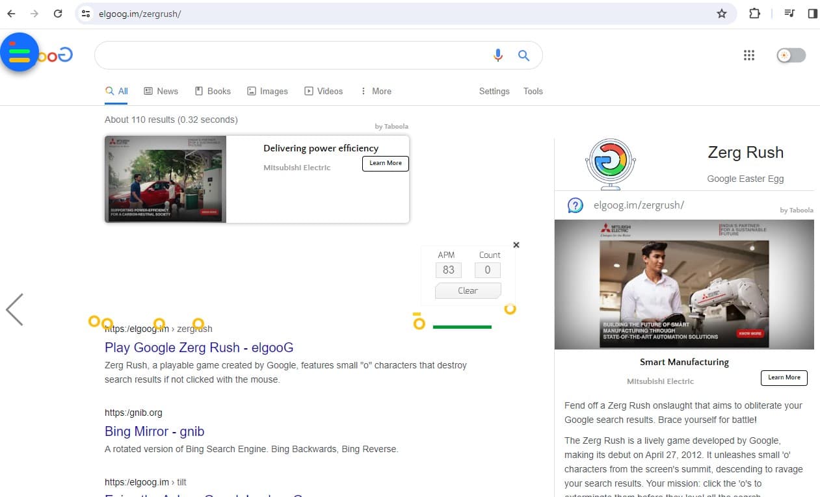The image size is (820, 497).
Task: Open the browser extensions puzzle icon
Action: (x=754, y=14)
